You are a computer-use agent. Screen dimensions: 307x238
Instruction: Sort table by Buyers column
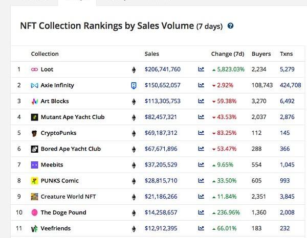click(x=261, y=54)
